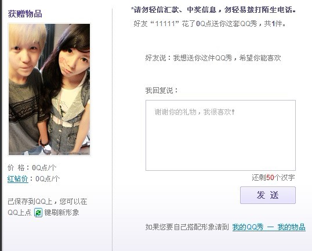The image size is (312, 251).
Task: Click the 价格 0Q点/个 price line
Action: [32, 168]
